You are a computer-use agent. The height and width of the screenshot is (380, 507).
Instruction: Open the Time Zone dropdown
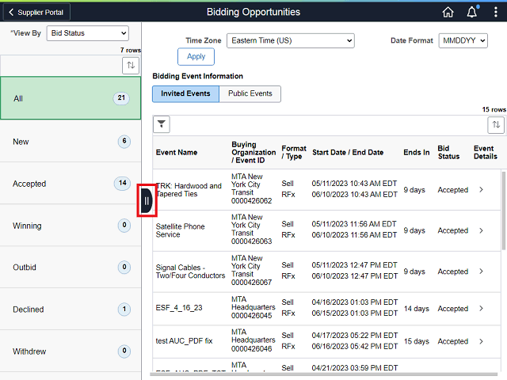[291, 40]
